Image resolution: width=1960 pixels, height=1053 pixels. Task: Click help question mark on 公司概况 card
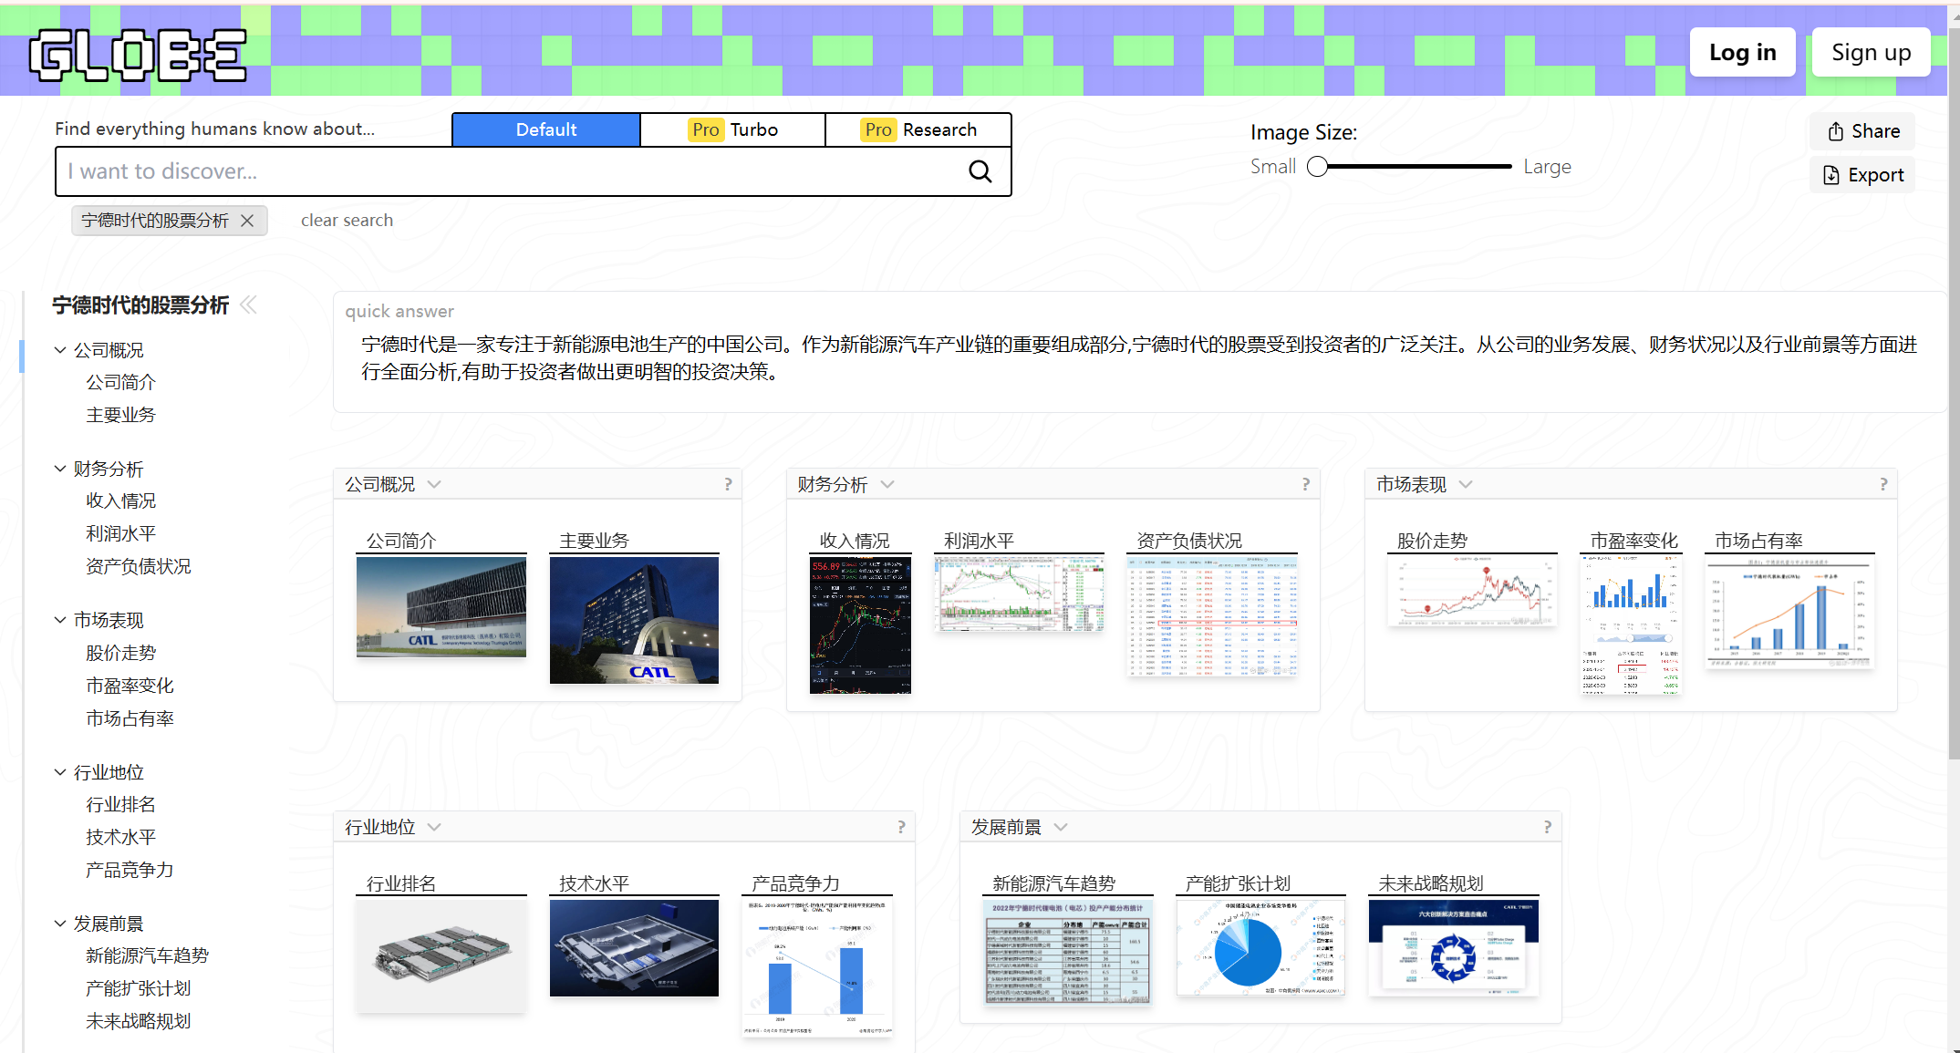tap(728, 484)
